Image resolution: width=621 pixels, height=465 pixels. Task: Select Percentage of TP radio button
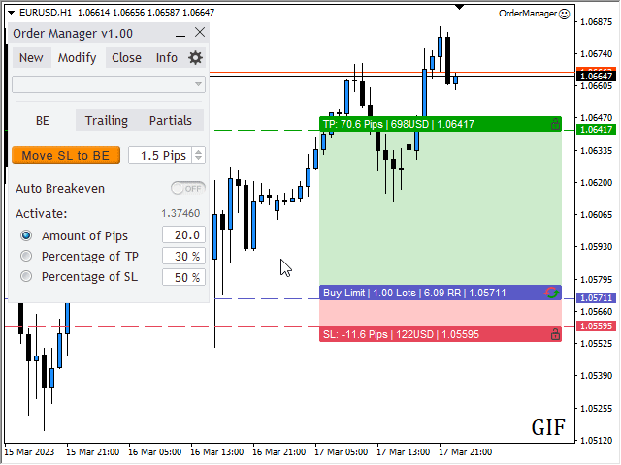(26, 256)
